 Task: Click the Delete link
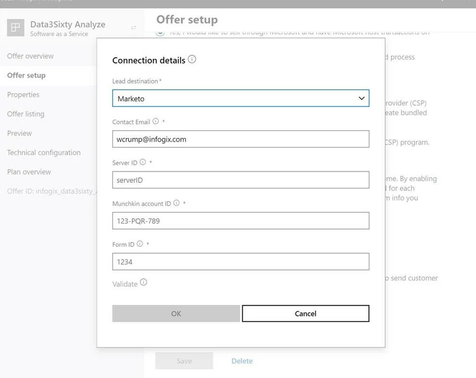242,361
